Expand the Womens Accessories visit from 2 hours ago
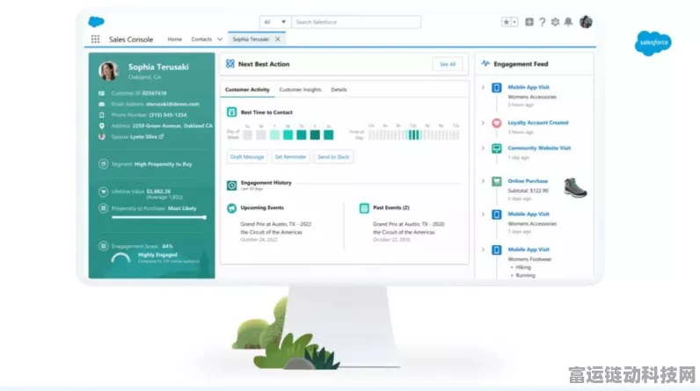Screen dimensions: 700x391 (483, 87)
